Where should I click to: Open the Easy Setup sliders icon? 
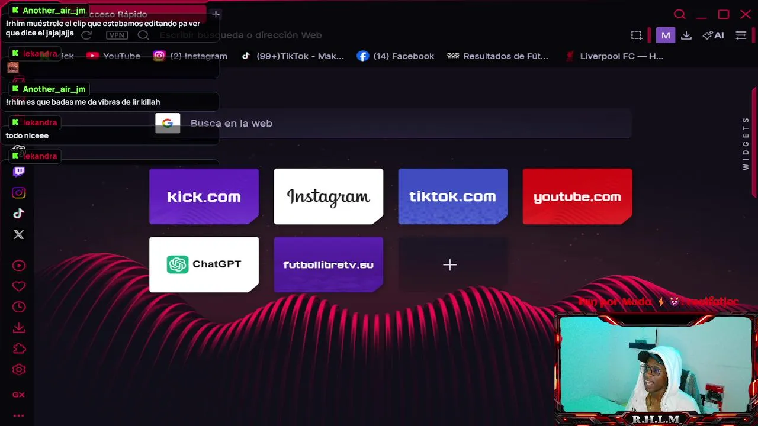tap(741, 35)
